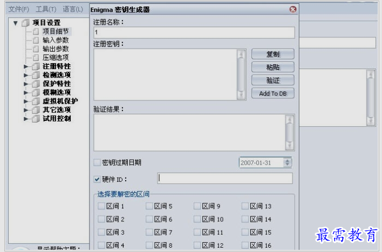Click the 验证结果 vertical scrollbar
Screen dimensions: 382x252
pyautogui.click(x=289, y=133)
